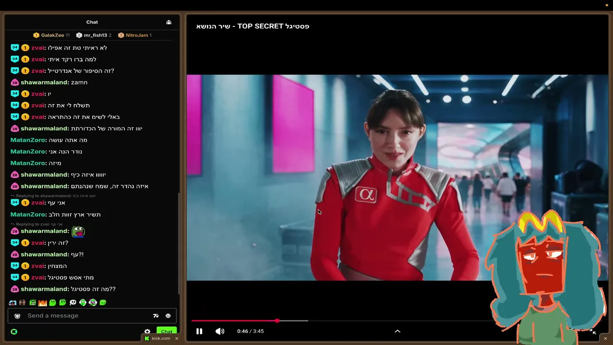Click shawarmaland's name on the zamn message
613x345 pixels.
44,82
